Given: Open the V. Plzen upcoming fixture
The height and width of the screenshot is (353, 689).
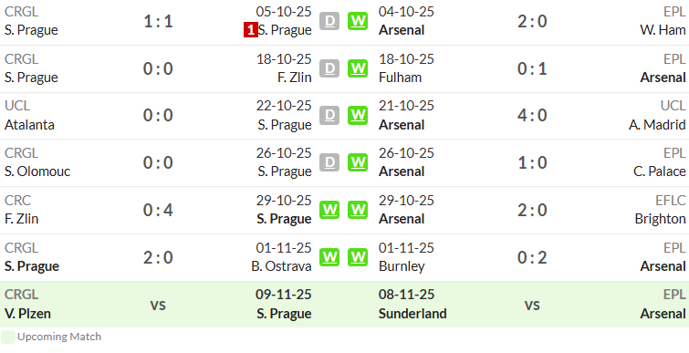Looking at the screenshot, I should click(x=27, y=314).
